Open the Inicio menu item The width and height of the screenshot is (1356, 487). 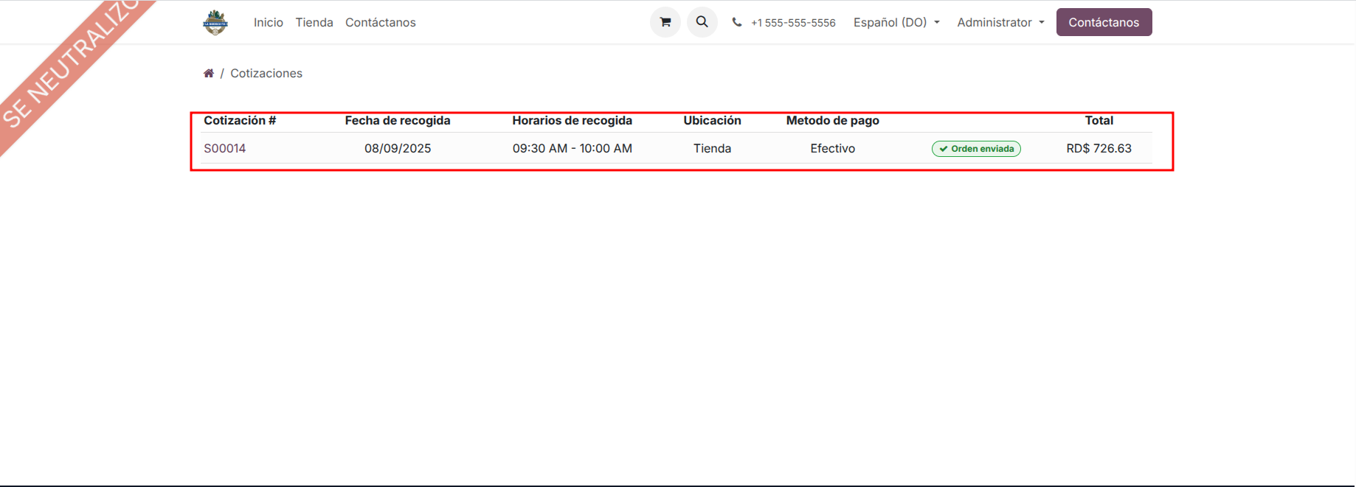[x=269, y=22]
